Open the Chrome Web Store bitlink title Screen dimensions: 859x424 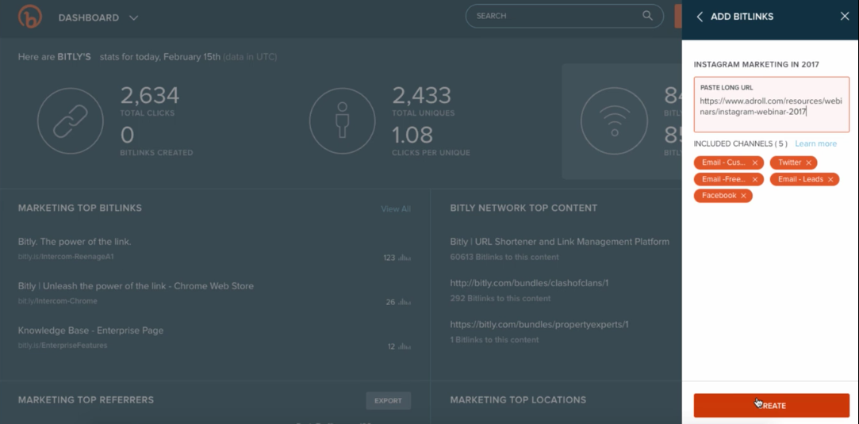point(136,285)
